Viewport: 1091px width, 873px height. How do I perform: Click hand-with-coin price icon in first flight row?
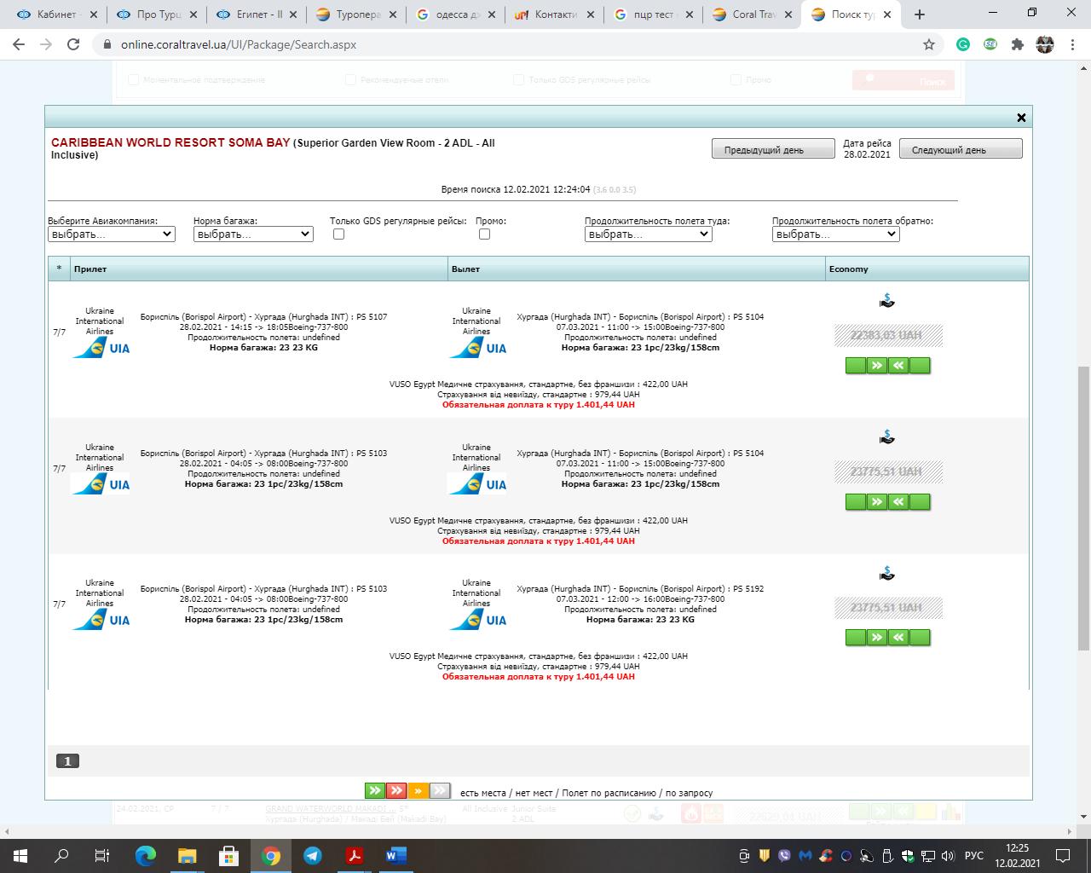[x=886, y=301]
